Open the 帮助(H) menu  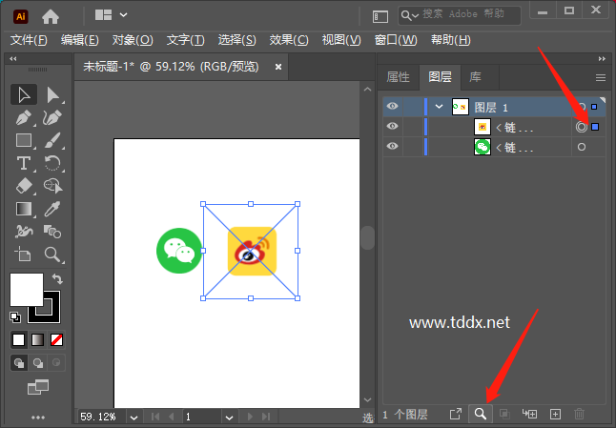click(451, 40)
